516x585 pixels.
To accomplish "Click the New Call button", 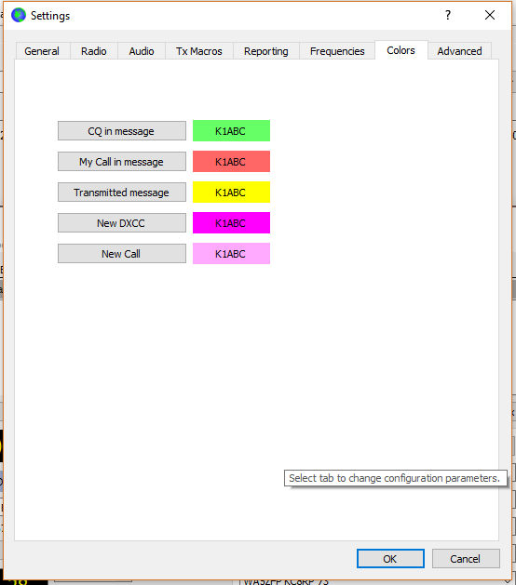I will (x=122, y=254).
